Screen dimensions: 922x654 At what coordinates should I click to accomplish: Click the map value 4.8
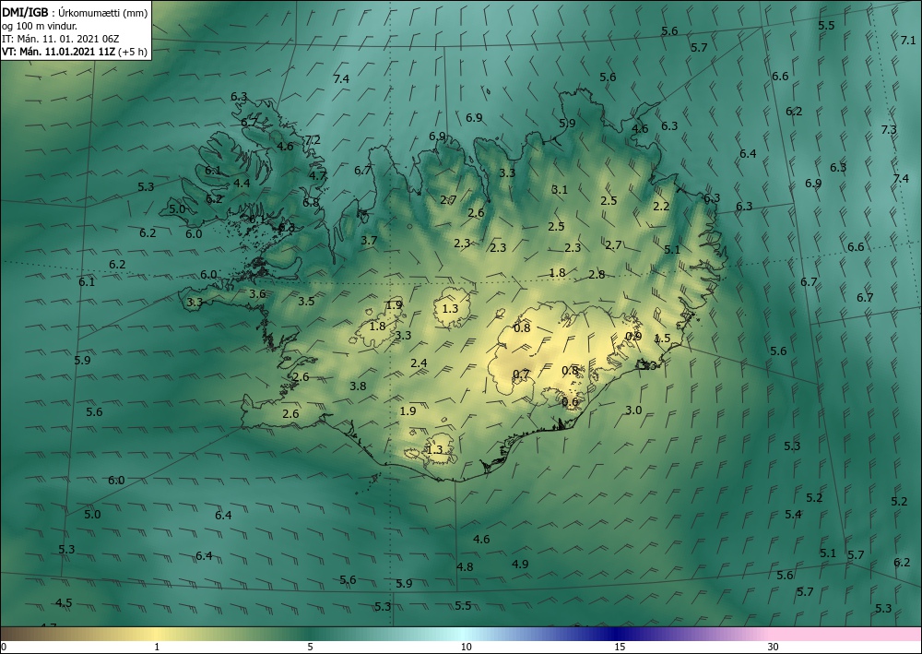click(x=465, y=567)
